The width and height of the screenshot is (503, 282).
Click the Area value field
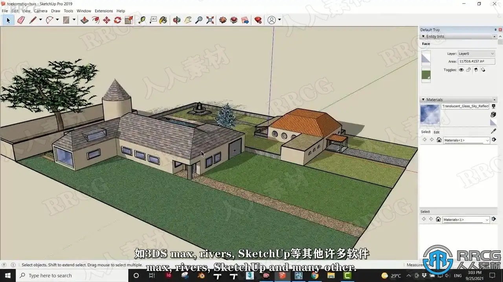(x=476, y=61)
